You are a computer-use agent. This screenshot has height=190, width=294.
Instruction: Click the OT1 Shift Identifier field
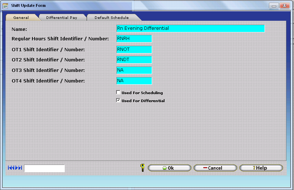click(x=134, y=49)
